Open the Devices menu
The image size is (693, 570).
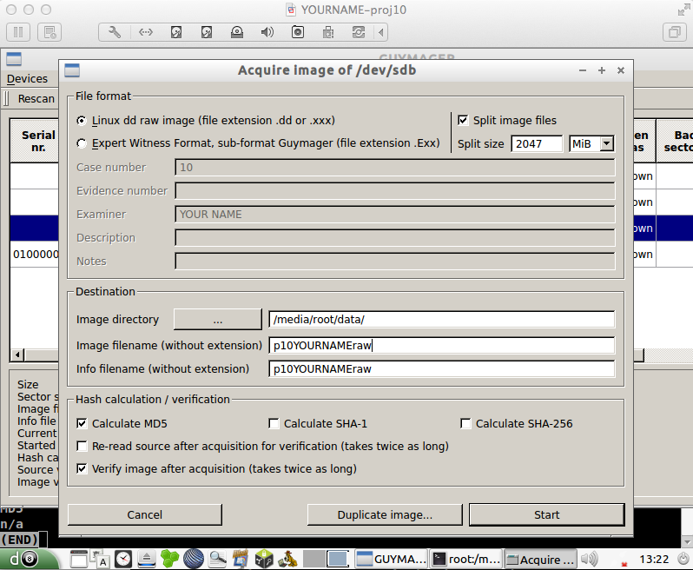tap(27, 78)
